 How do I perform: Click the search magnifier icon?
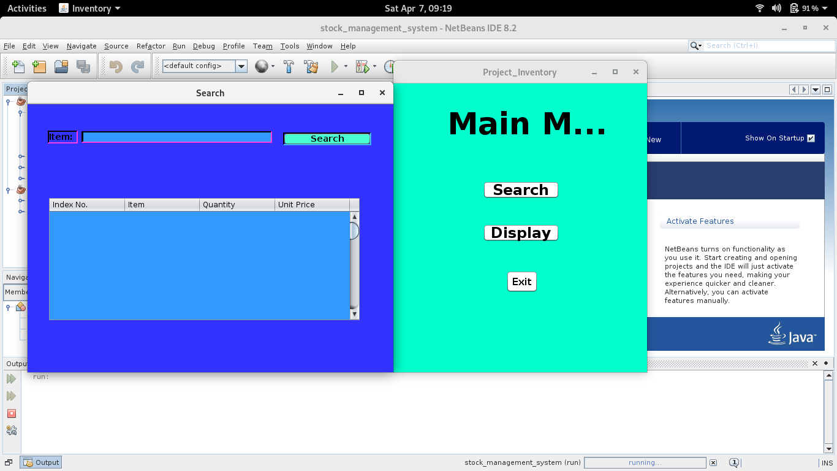pos(695,45)
